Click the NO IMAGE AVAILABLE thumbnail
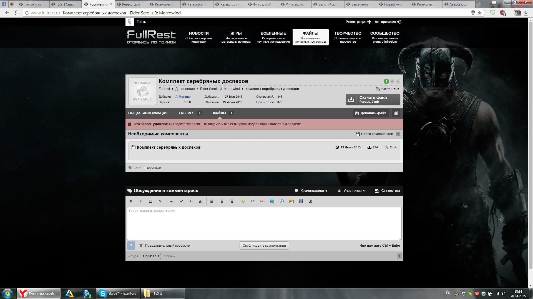The height and width of the screenshot is (299, 533). point(142,91)
